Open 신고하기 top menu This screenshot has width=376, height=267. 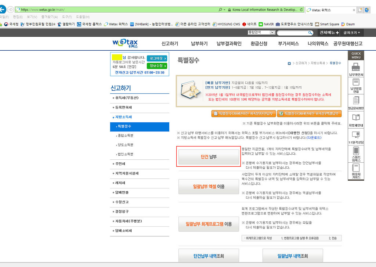click(x=170, y=44)
